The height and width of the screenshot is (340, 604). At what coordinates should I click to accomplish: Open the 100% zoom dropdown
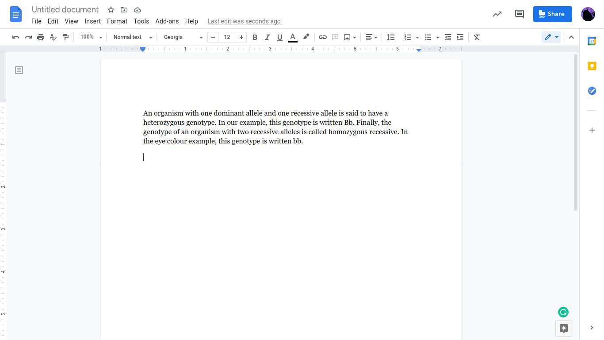coord(91,37)
